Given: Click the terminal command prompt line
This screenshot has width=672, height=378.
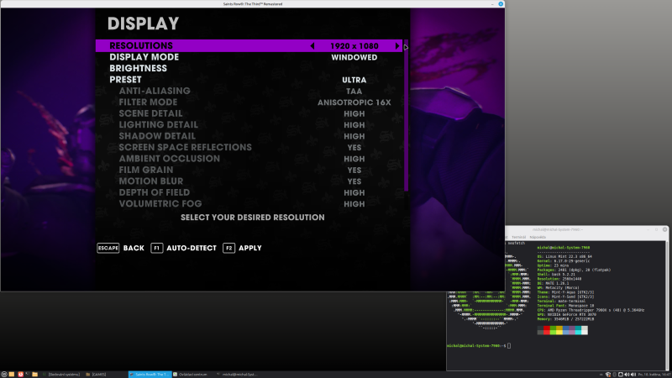Looking at the screenshot, I should 478,345.
